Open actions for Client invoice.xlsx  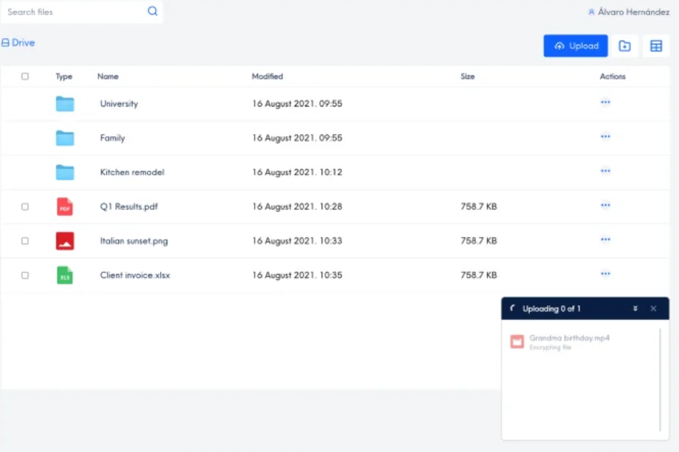pos(606,275)
